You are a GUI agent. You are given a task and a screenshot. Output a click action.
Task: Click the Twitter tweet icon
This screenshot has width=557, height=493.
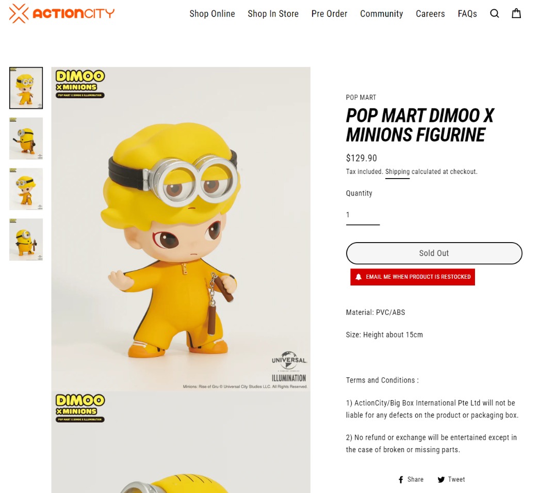tap(441, 479)
